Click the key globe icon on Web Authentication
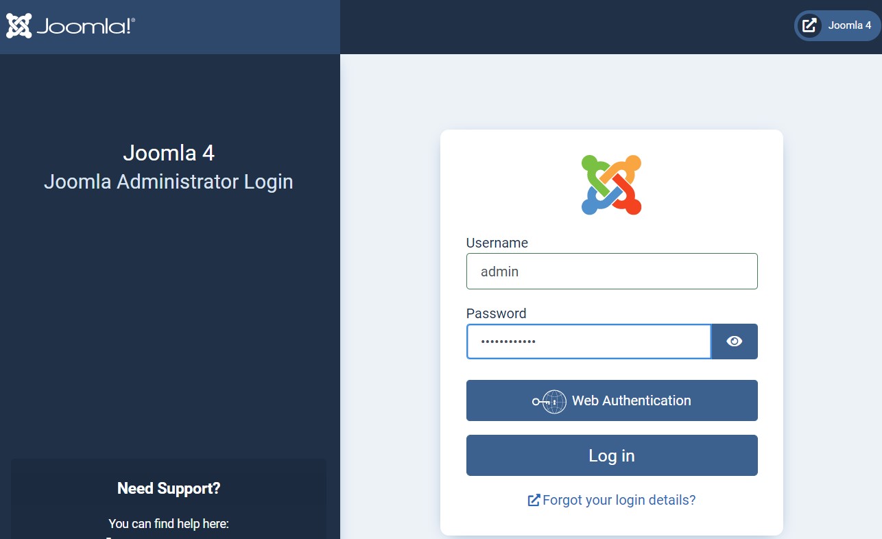This screenshot has width=882, height=539. tap(549, 401)
